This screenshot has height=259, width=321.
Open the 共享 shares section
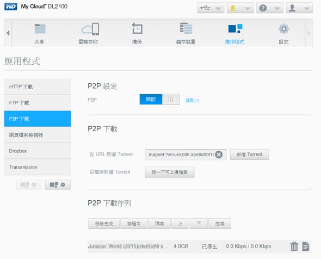pos(40,33)
